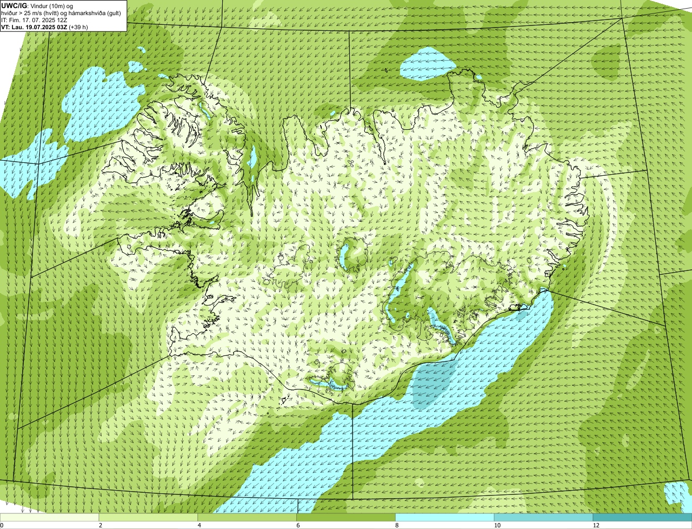Image resolution: width=692 pixels, height=529 pixels.
Task: Click the "2" label under the colorbar
Action: pyautogui.click(x=101, y=525)
